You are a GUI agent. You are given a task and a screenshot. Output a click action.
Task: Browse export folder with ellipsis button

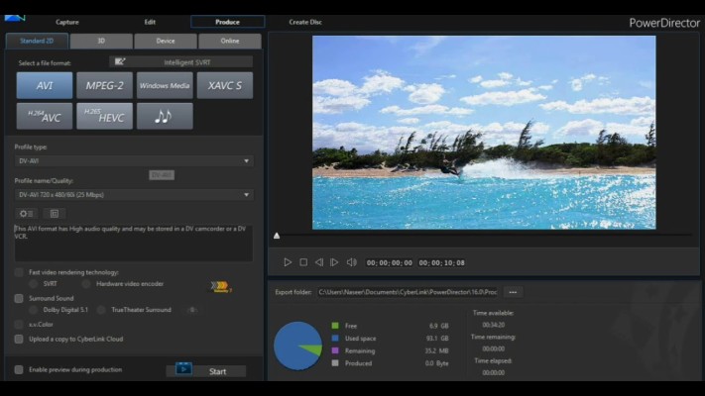point(513,292)
